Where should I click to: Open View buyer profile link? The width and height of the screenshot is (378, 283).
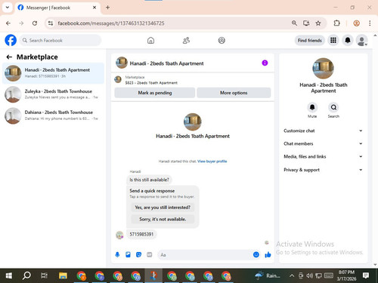point(212,161)
